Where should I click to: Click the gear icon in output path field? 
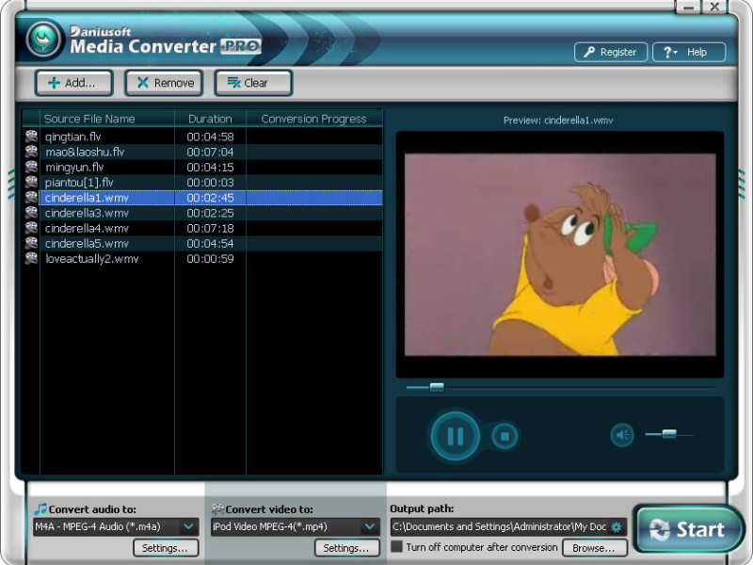pos(617,527)
